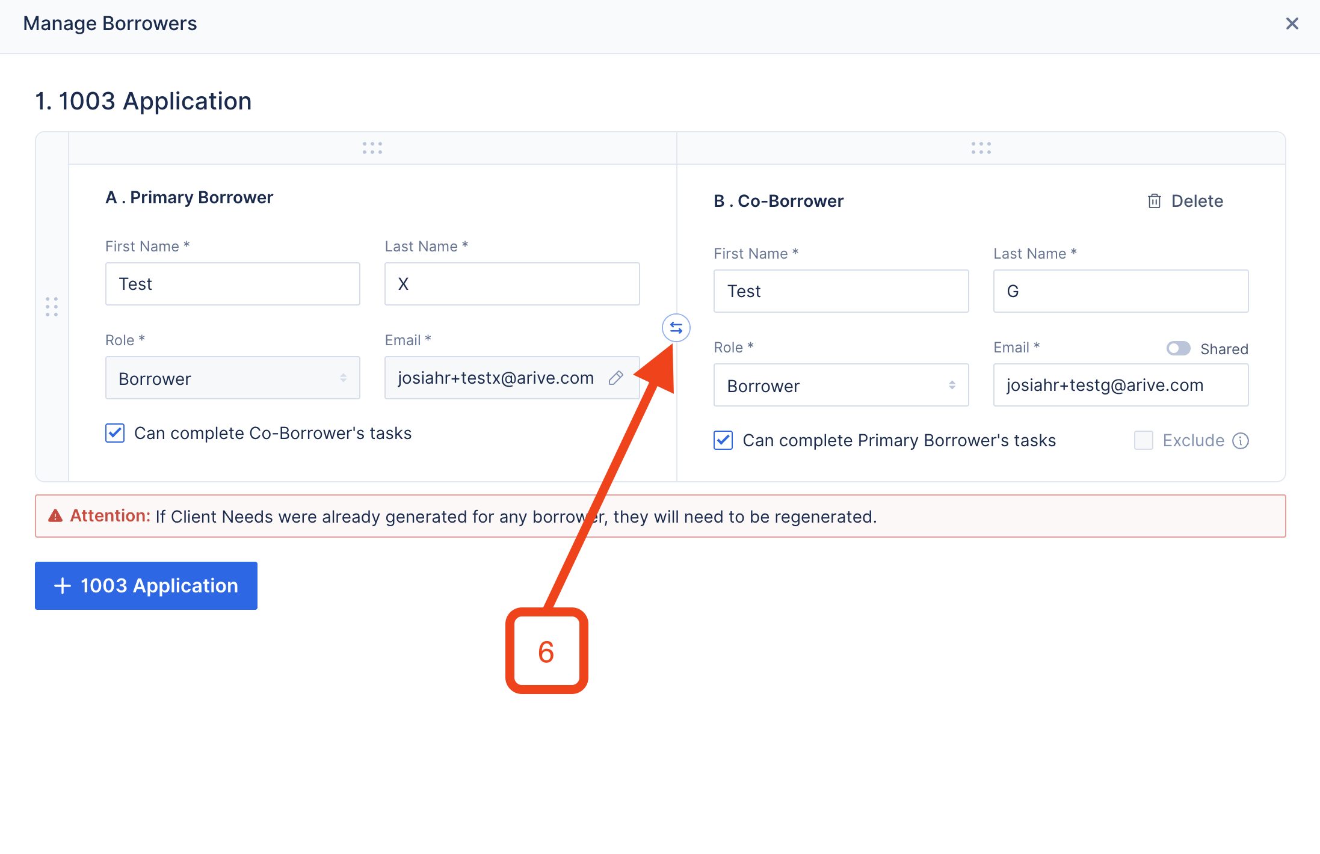Click the pencil icon to edit Primary Borrower's email
The width and height of the screenshot is (1320, 854).
[617, 378]
